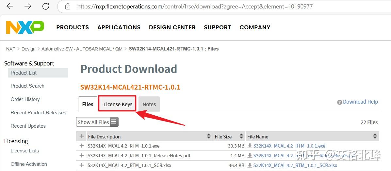Expand the S32K14X_MCAL exe file row
The image size is (391, 171).
tap(82, 146)
